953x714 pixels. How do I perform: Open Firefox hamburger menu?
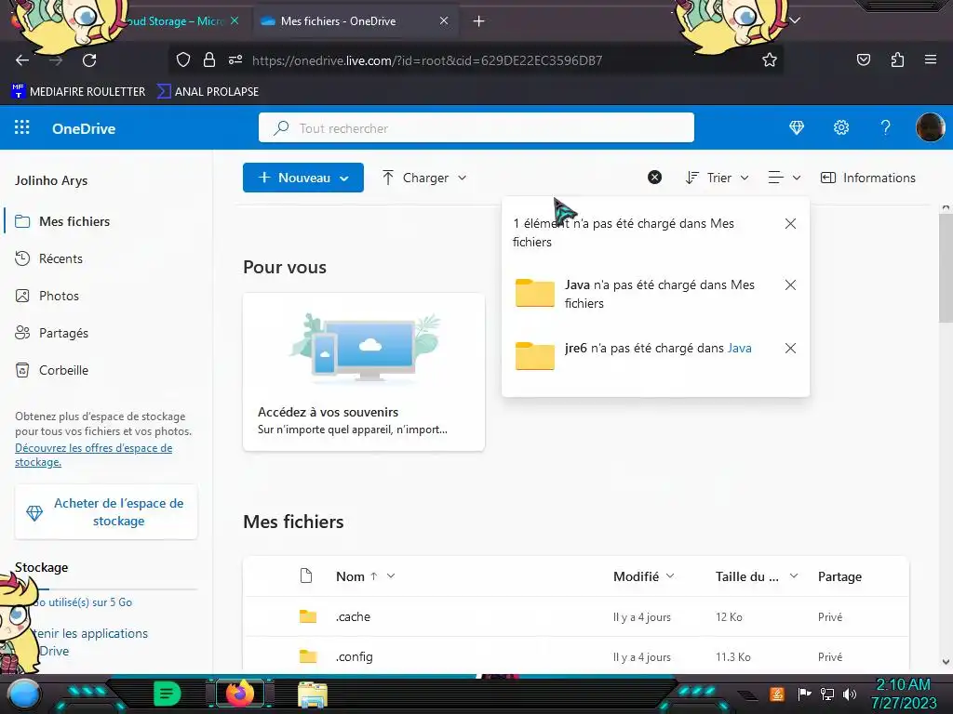pyautogui.click(x=930, y=59)
